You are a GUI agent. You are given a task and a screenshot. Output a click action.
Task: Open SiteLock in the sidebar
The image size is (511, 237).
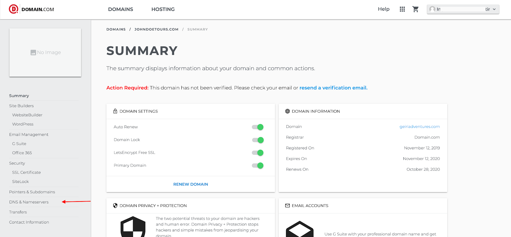click(x=20, y=181)
